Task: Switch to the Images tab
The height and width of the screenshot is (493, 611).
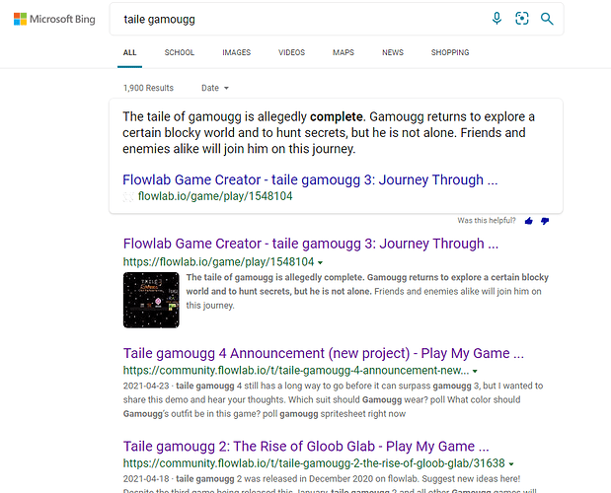Action: (237, 52)
